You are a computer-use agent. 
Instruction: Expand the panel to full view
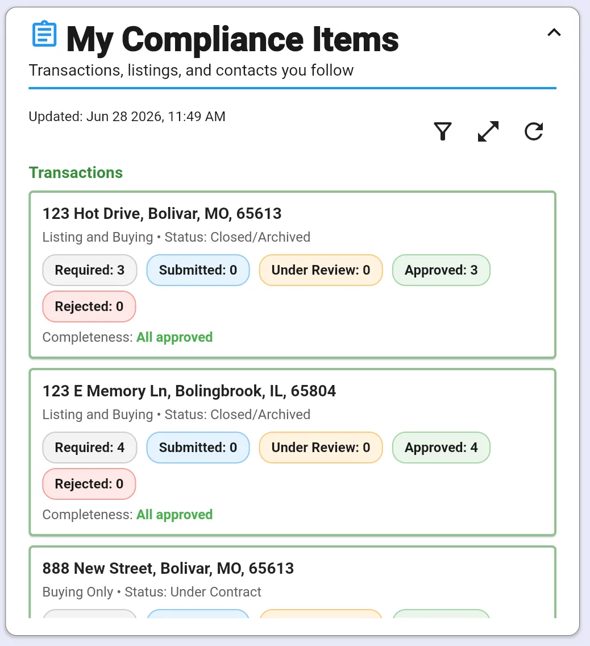pyautogui.click(x=488, y=131)
